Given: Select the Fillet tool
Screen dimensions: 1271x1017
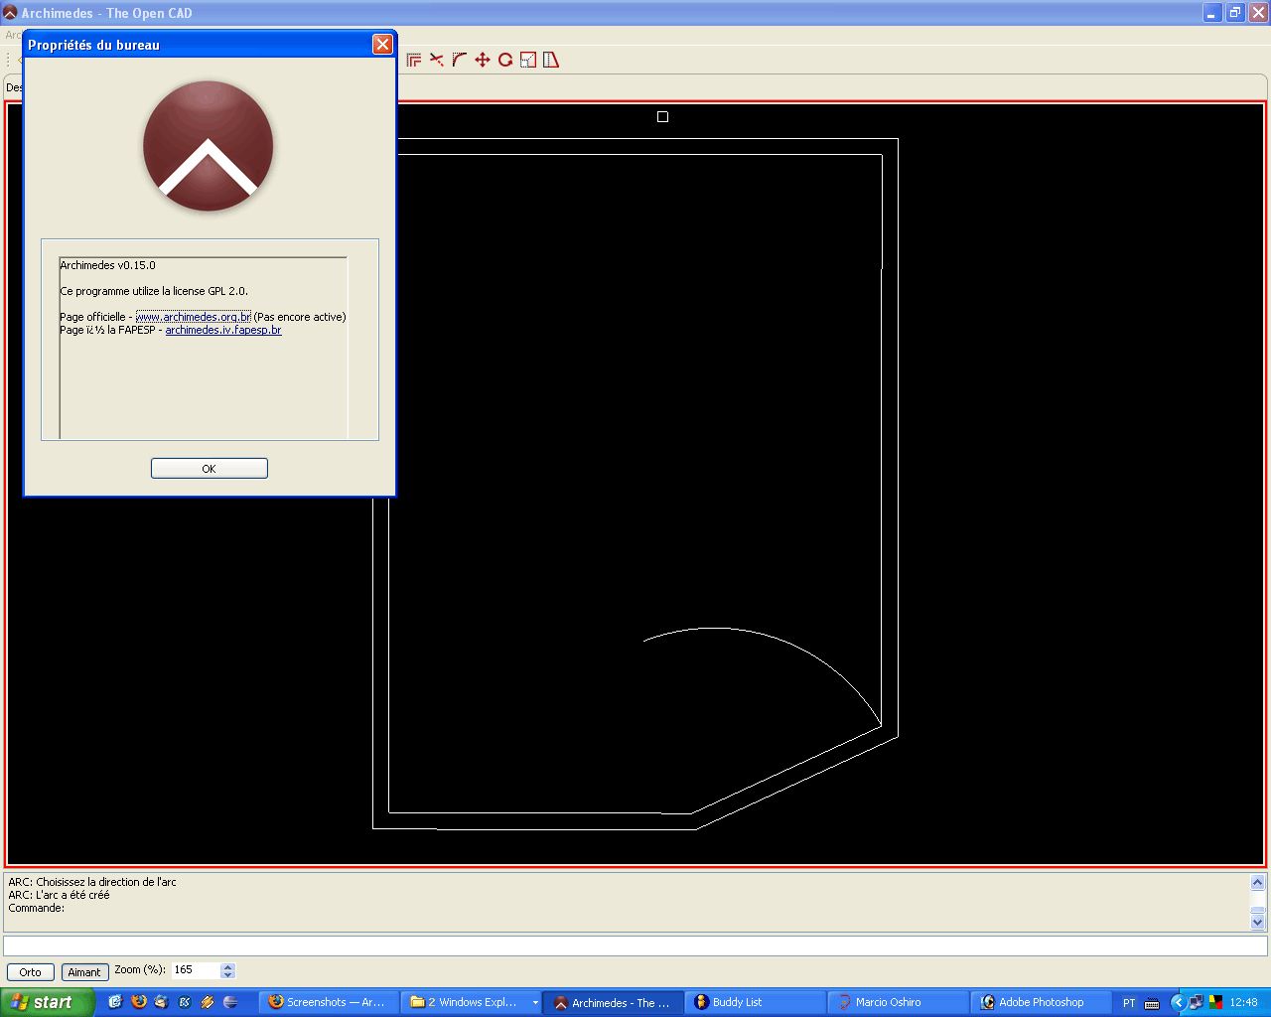Looking at the screenshot, I should [459, 60].
